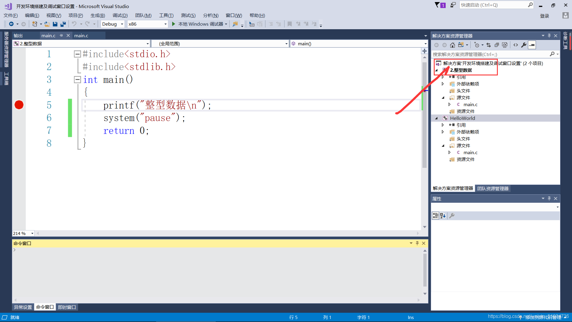Start debugging with the green play arrow
This screenshot has width=572, height=322.
click(174, 24)
